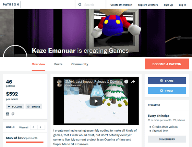Click the search magnifier icon
192x147 pixels.
click(80, 5)
